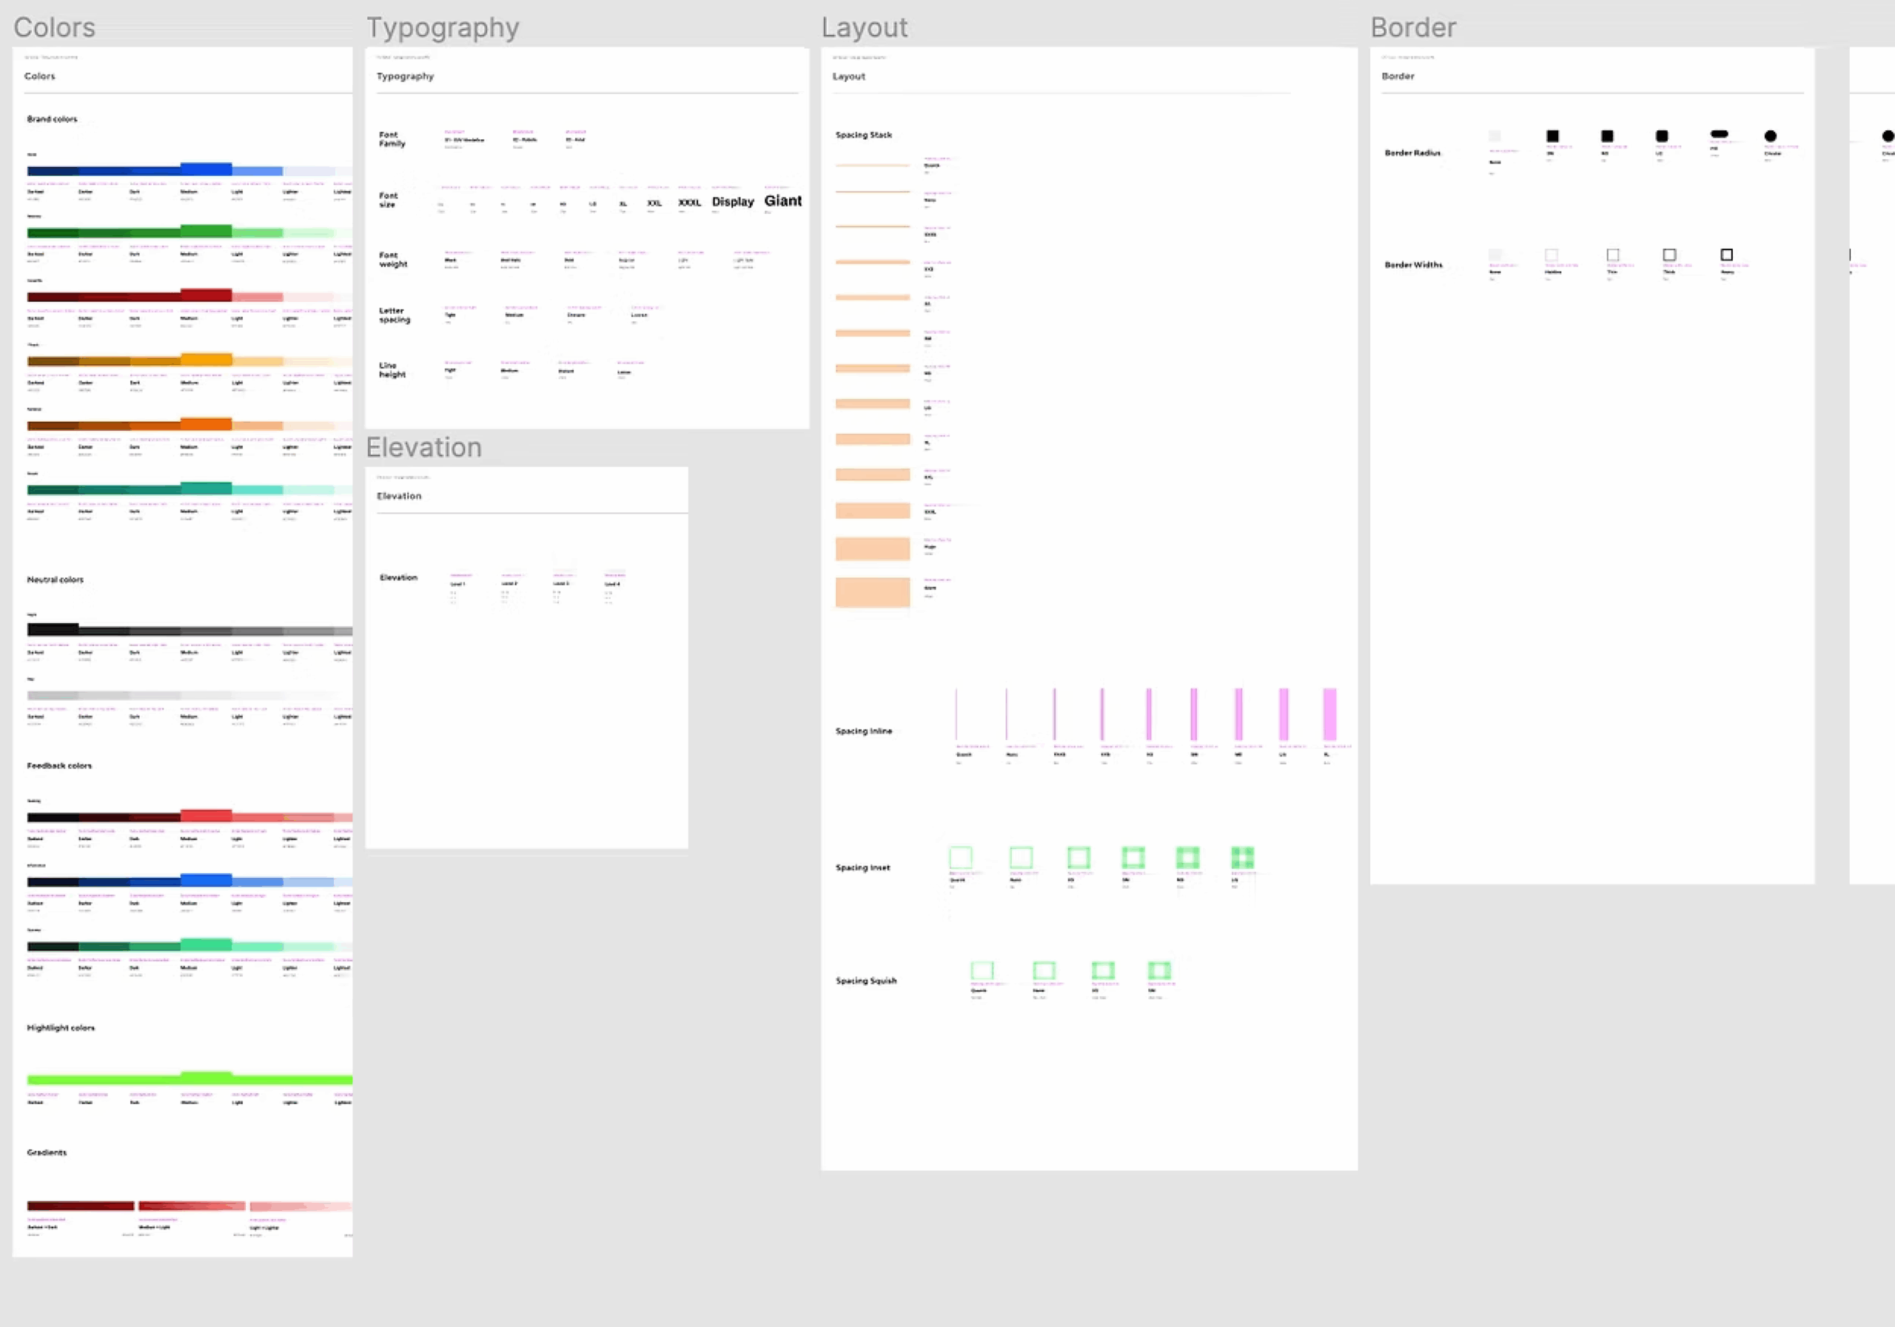This screenshot has height=1327, width=1895.
Task: Click the Colors frame title
Action: (53, 27)
